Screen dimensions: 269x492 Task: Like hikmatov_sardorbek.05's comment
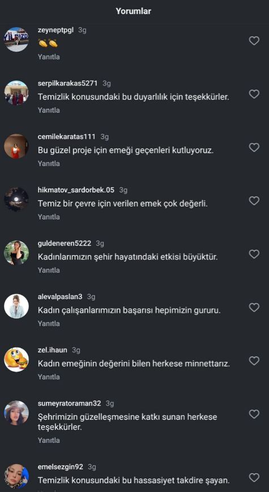pos(254,201)
